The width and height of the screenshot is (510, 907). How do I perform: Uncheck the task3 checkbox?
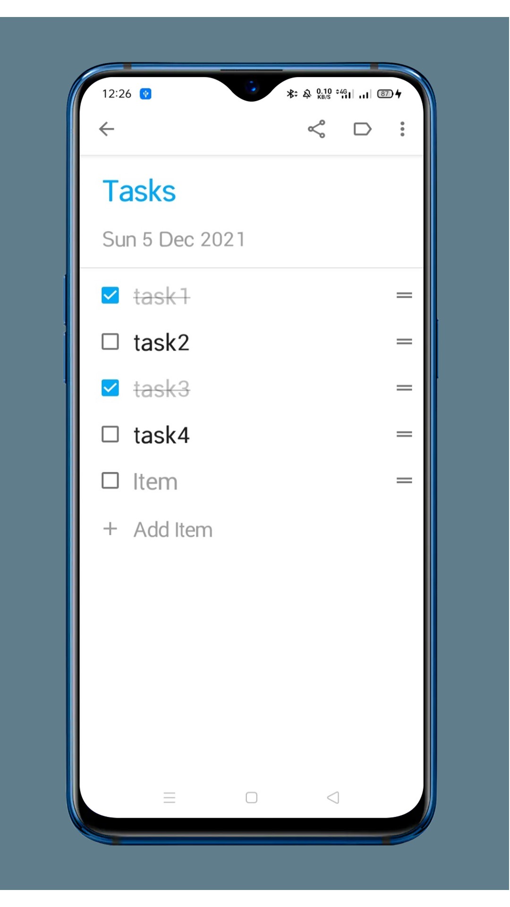tap(110, 387)
